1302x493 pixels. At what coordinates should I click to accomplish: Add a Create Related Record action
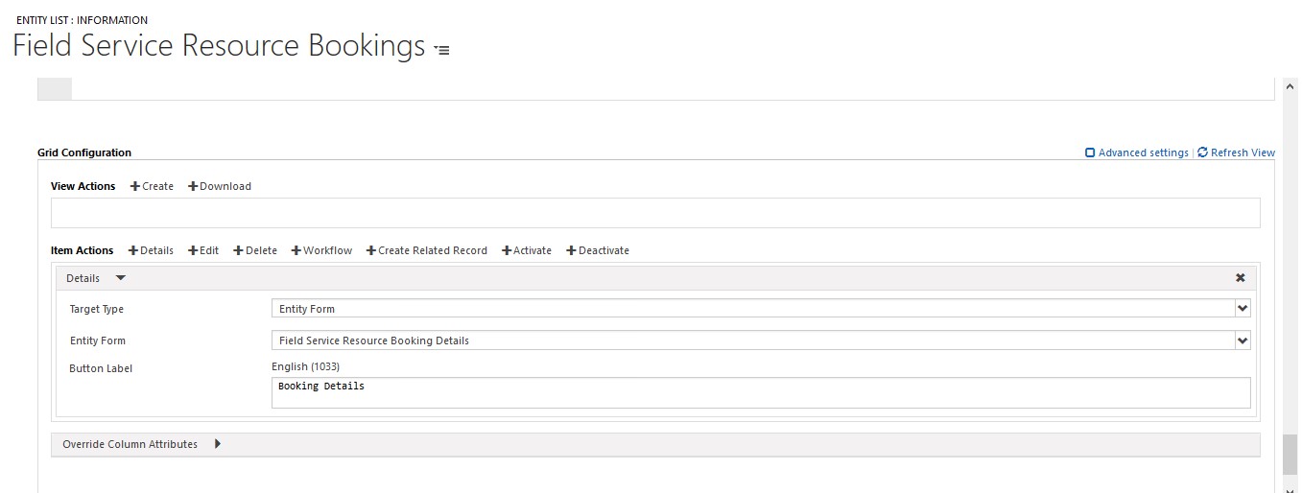click(x=427, y=250)
